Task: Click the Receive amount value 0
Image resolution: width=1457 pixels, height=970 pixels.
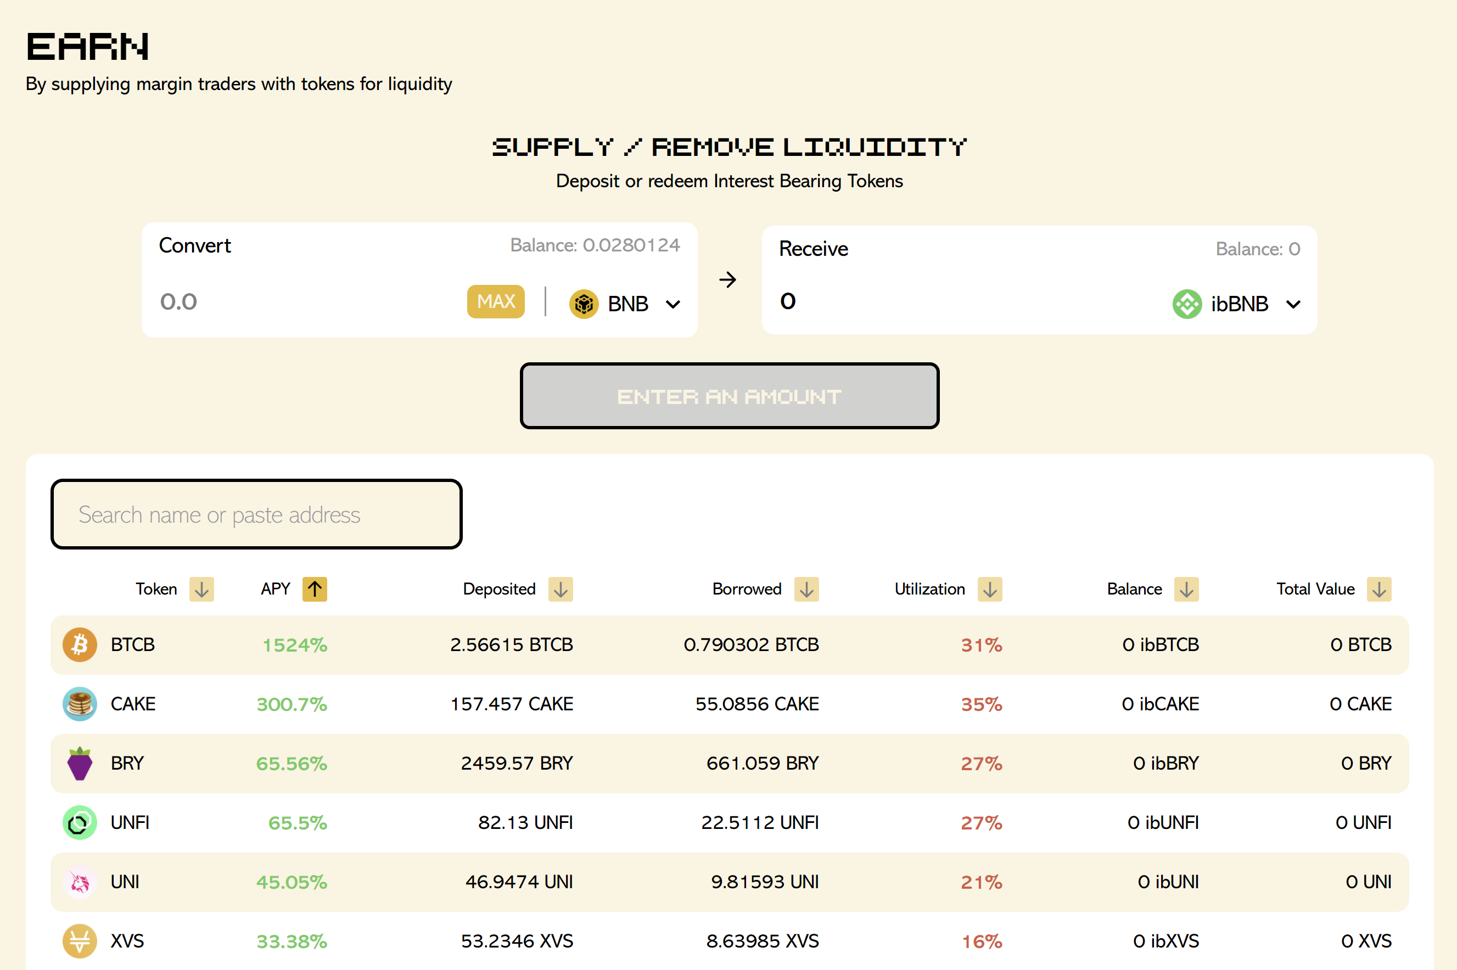Action: 788,301
